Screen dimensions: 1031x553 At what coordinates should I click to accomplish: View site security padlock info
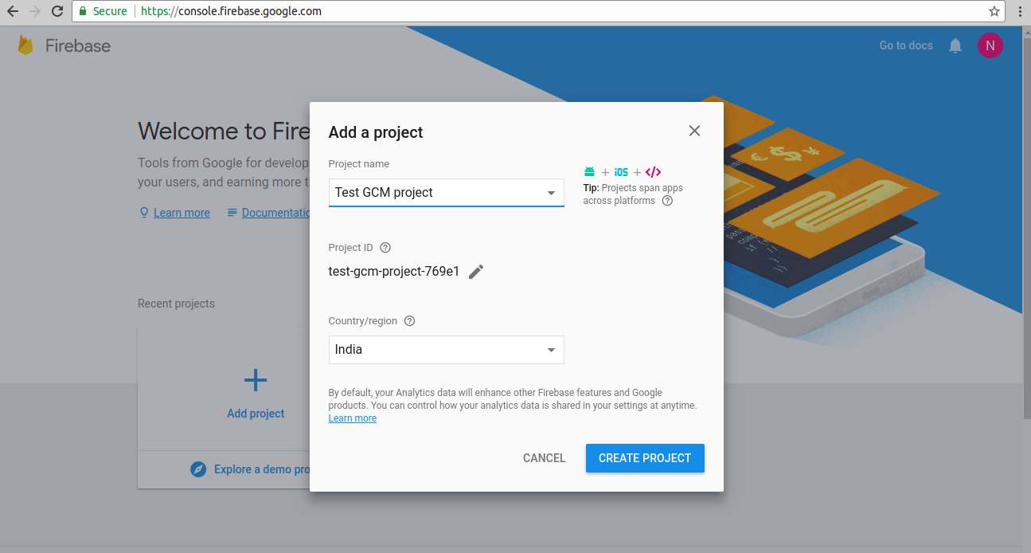83,11
